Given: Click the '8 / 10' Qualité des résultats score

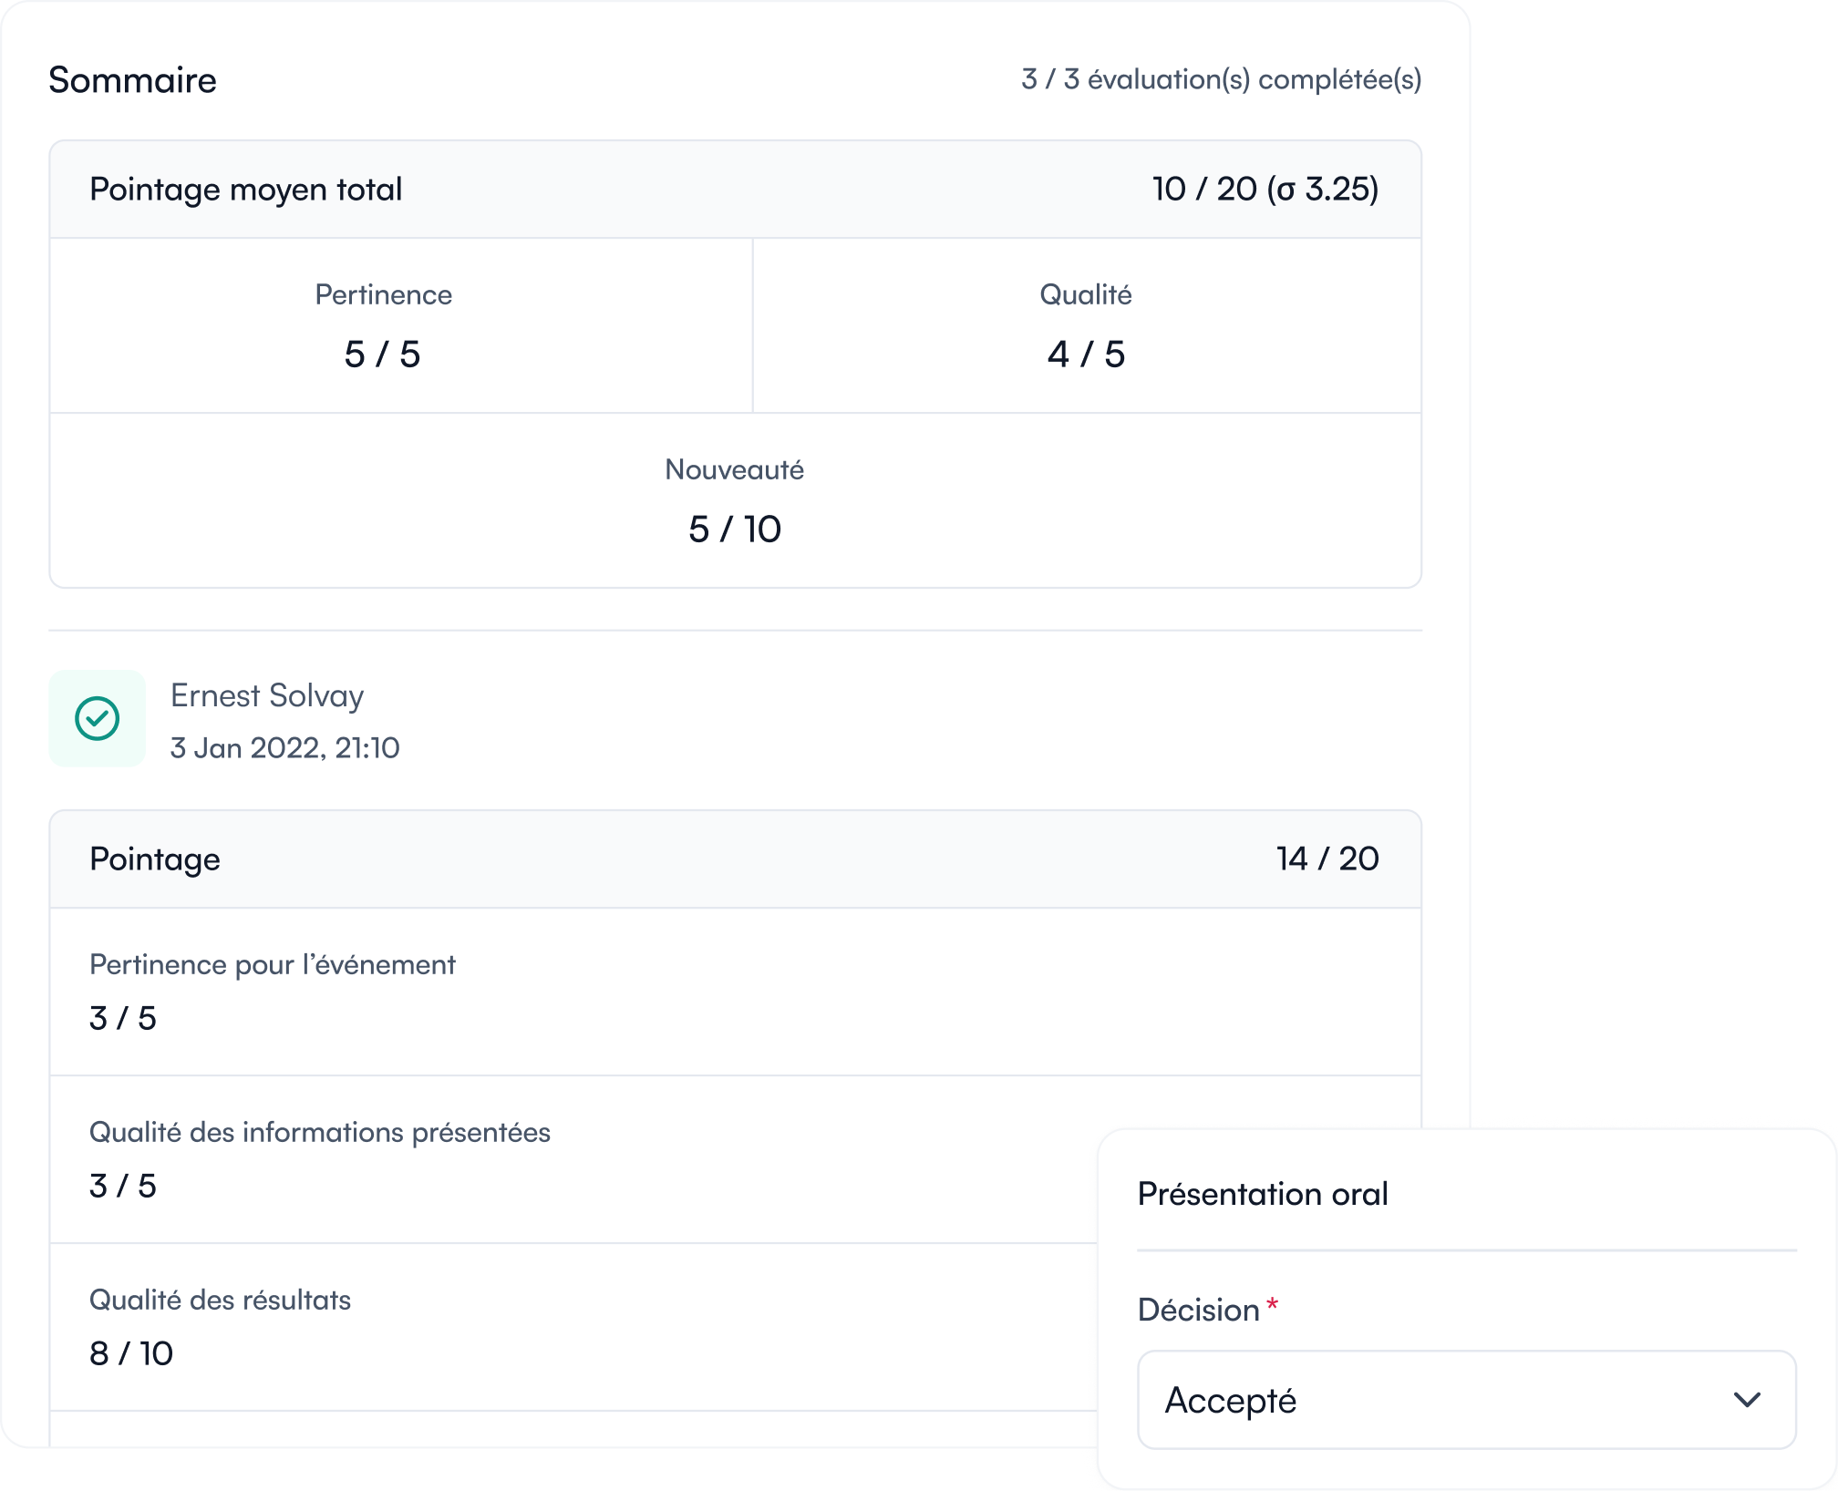Looking at the screenshot, I should click(131, 1353).
